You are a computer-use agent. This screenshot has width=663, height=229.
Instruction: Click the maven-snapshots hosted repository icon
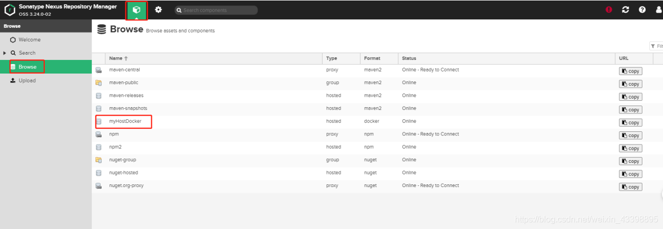(99, 109)
